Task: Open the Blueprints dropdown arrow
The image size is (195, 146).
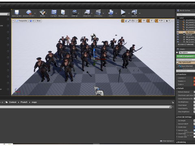Action: coord(92,13)
